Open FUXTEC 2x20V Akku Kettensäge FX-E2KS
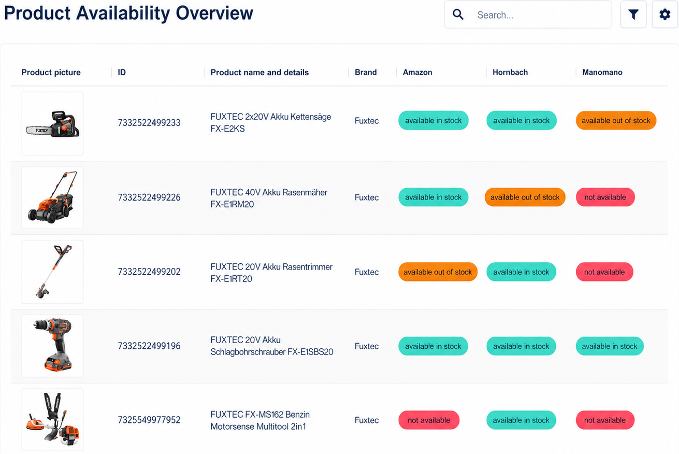 click(271, 123)
